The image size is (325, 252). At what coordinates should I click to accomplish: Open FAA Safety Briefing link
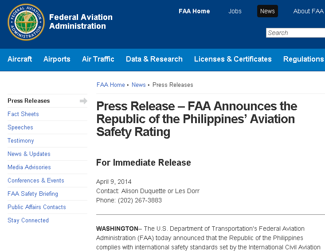pyautogui.click(x=33, y=194)
